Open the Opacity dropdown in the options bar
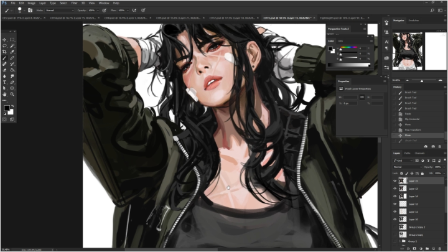 click(98, 11)
